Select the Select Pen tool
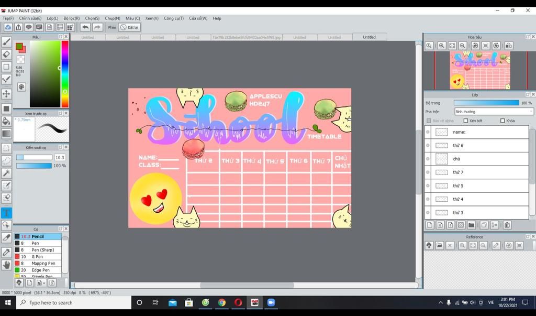The height and width of the screenshot is (316, 536). pos(6,186)
